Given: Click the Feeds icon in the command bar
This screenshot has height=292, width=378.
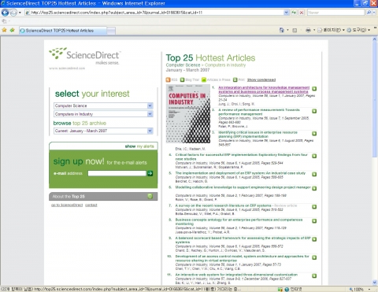Looking at the screenshot, I should click(x=295, y=30).
